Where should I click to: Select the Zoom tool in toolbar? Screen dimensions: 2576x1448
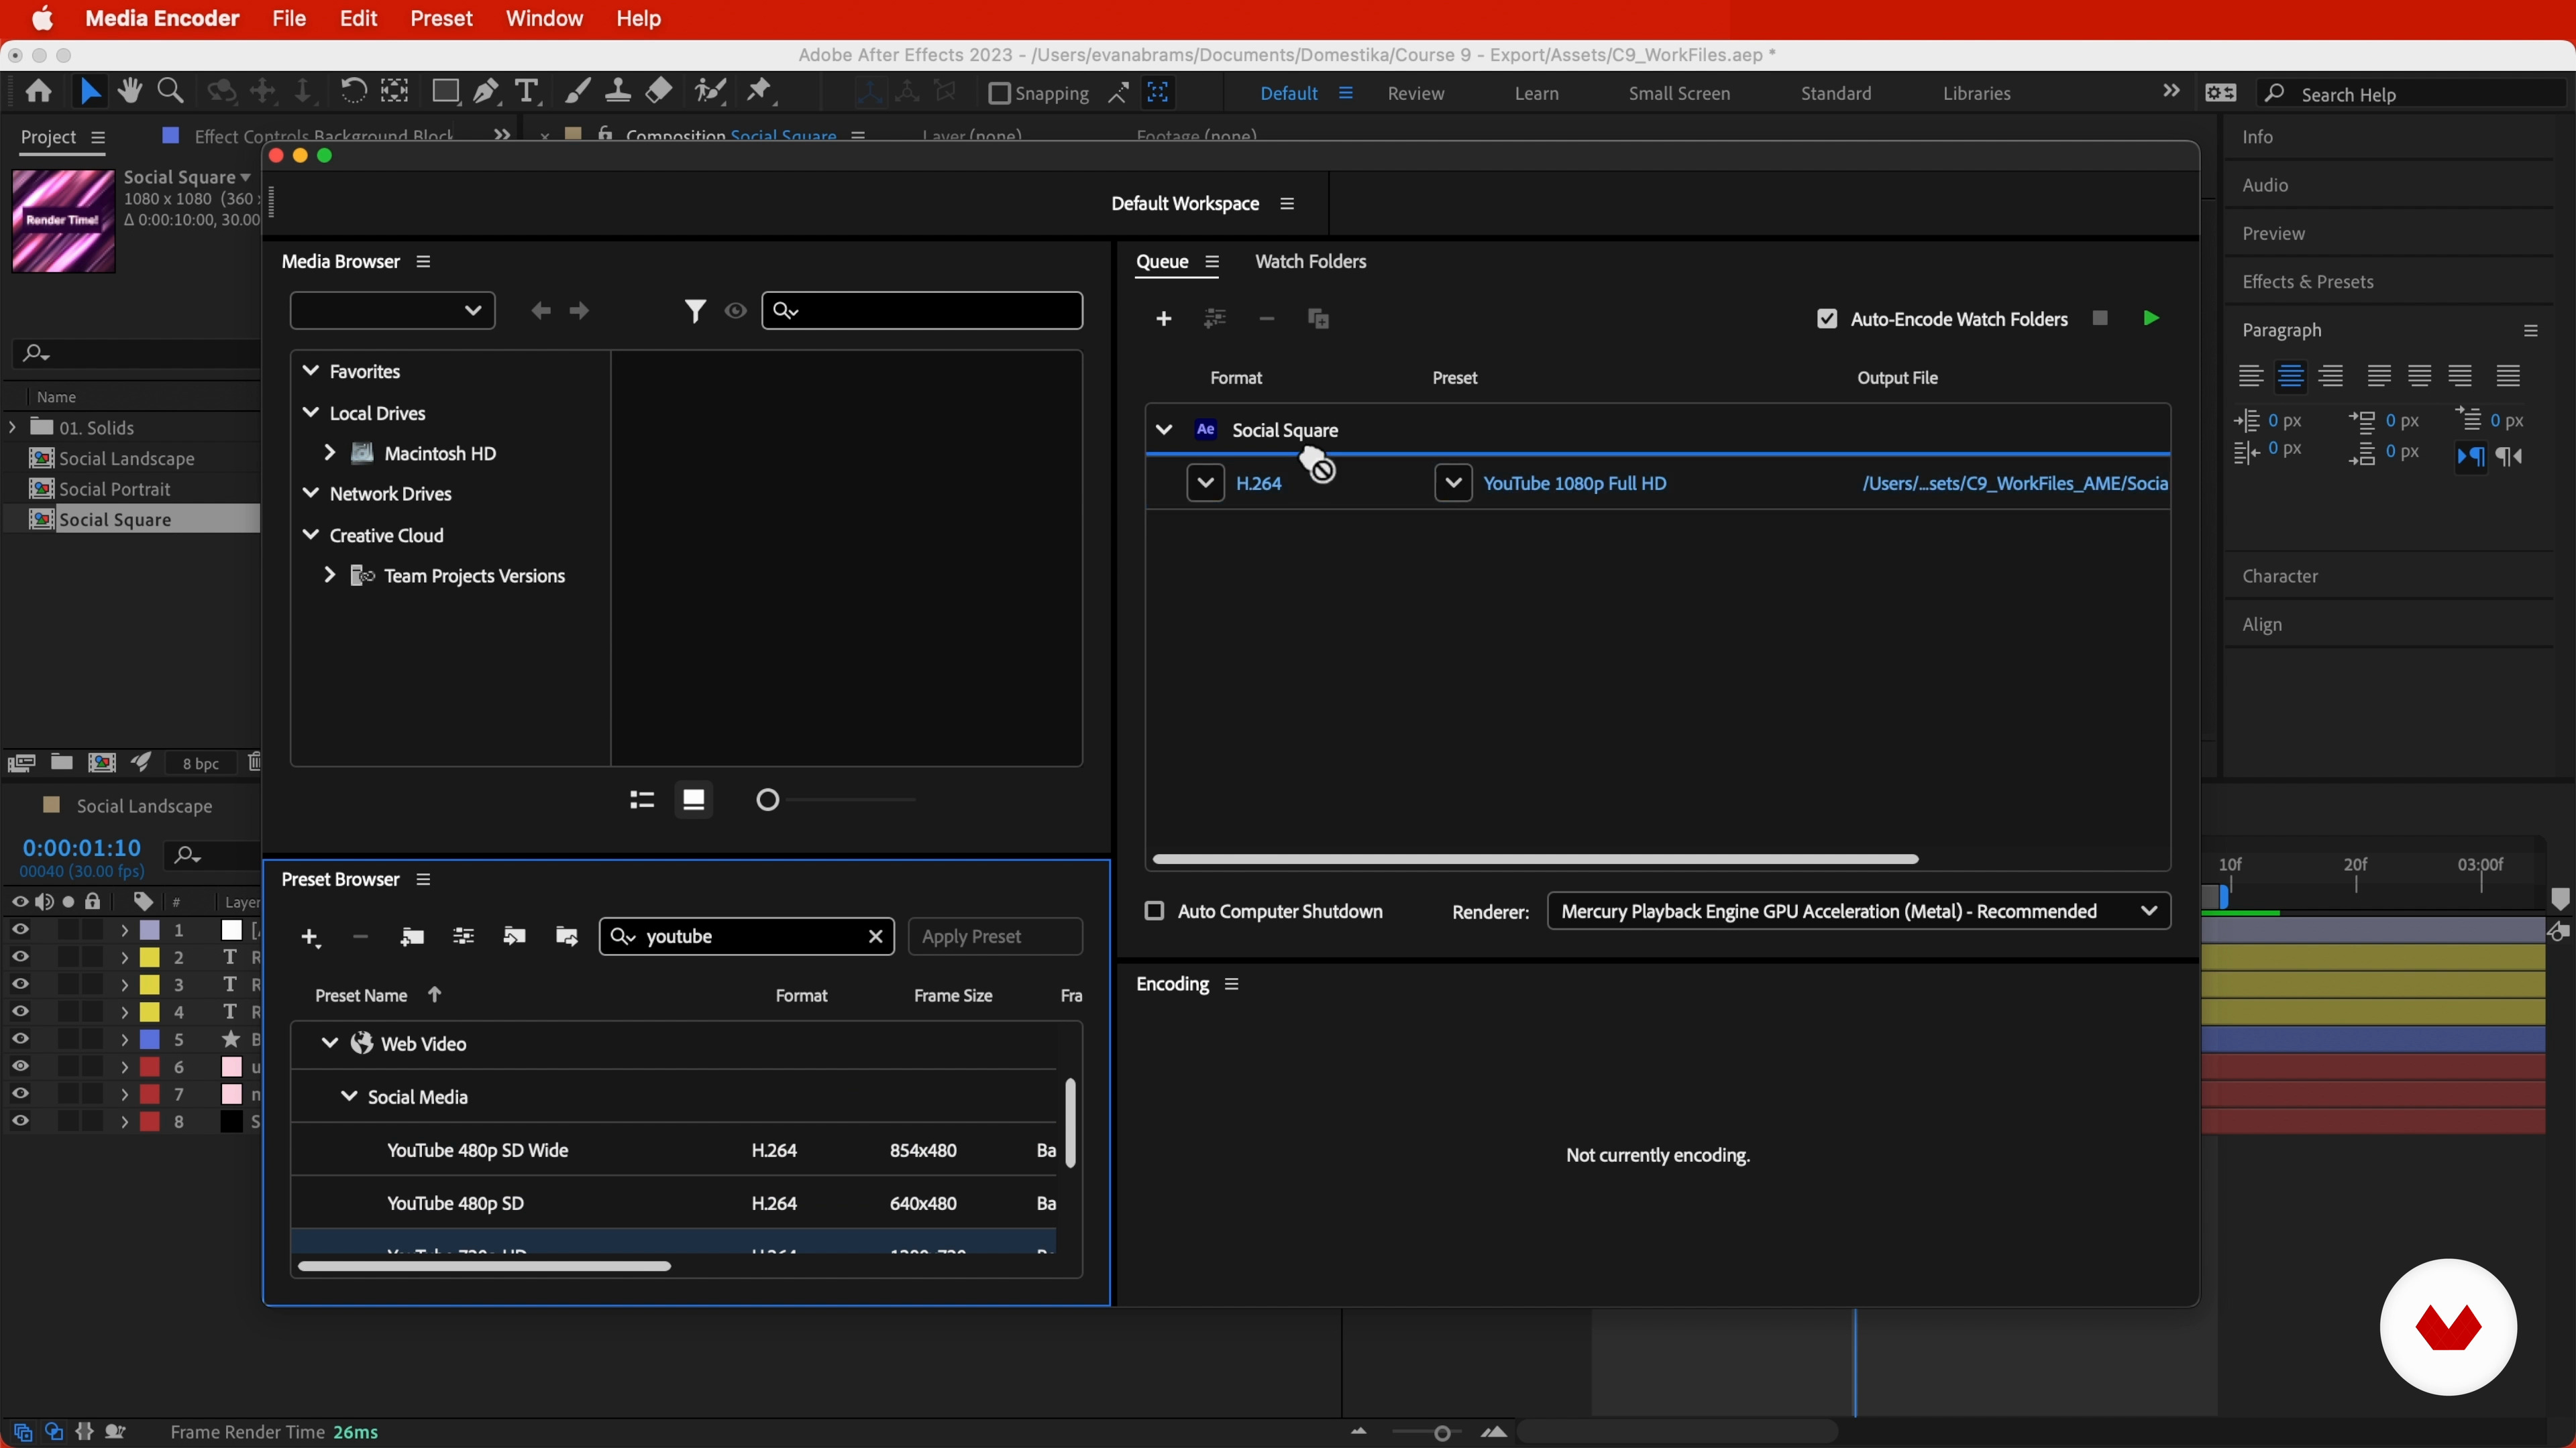pos(171,92)
